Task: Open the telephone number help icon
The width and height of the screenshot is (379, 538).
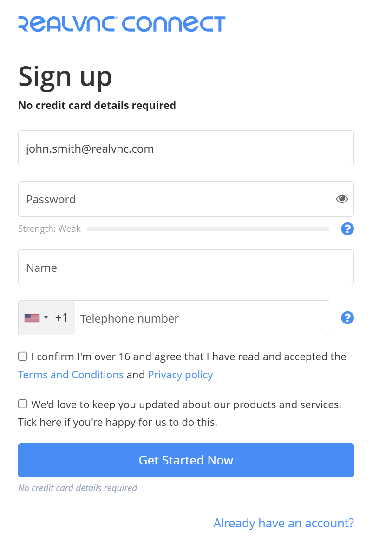Action: [x=347, y=318]
